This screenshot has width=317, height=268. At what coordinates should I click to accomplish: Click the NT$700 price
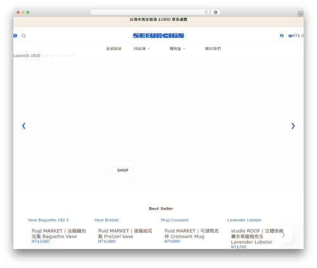(238, 246)
